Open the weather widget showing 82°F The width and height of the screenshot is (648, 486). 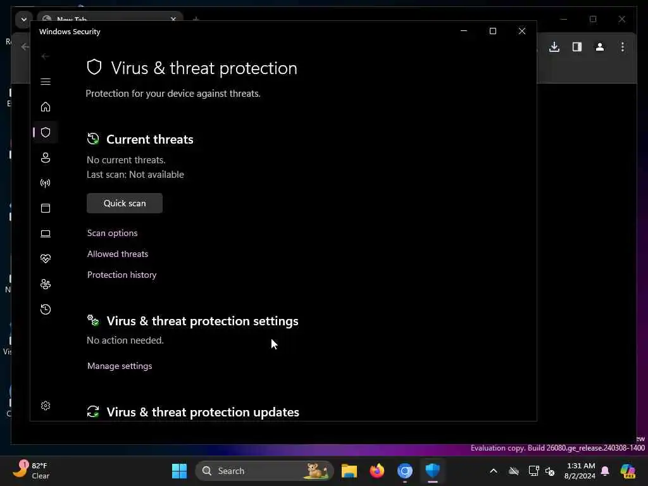[32, 470]
